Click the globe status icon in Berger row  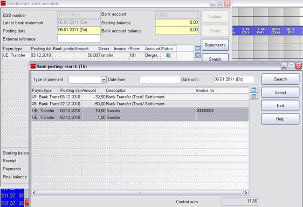[168, 55]
